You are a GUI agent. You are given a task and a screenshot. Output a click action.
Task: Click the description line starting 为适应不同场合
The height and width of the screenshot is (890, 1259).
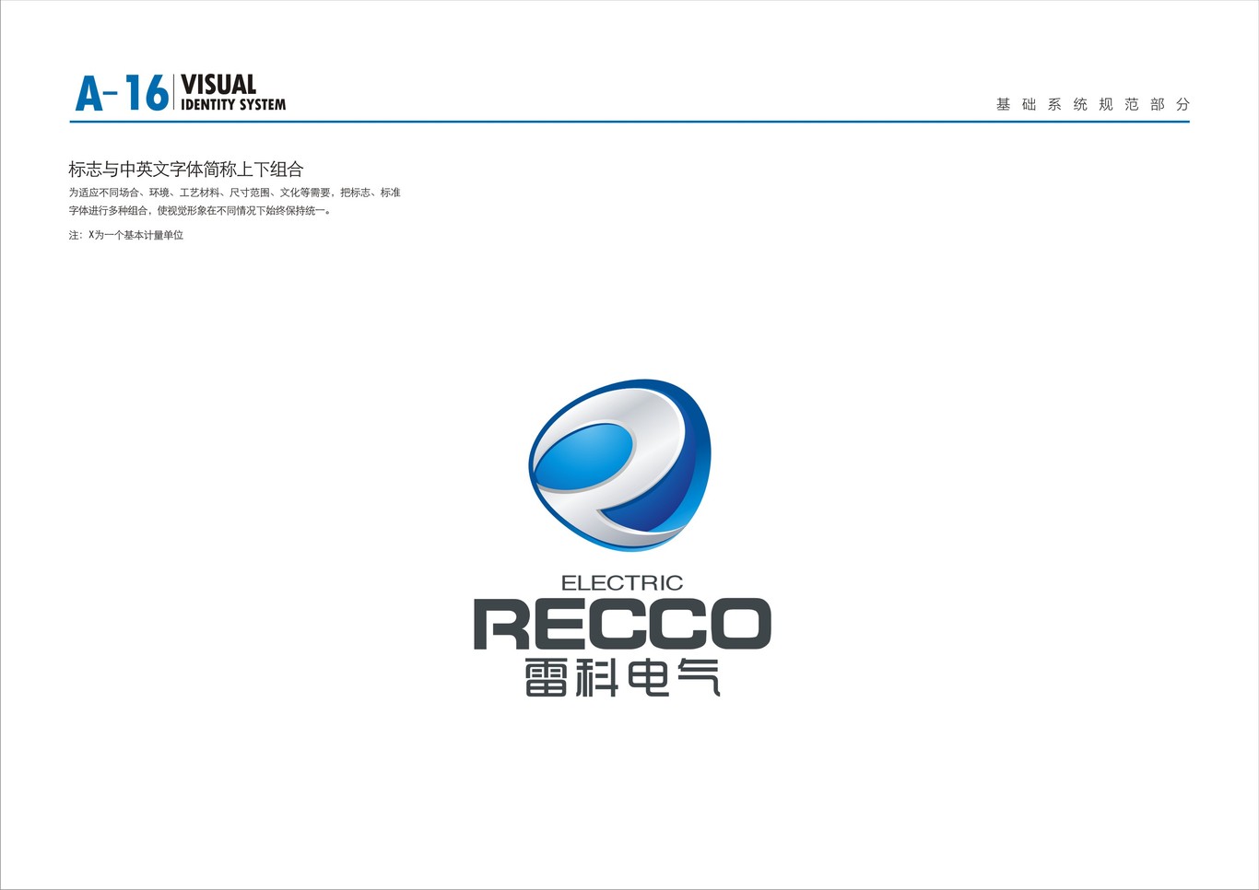pos(234,193)
